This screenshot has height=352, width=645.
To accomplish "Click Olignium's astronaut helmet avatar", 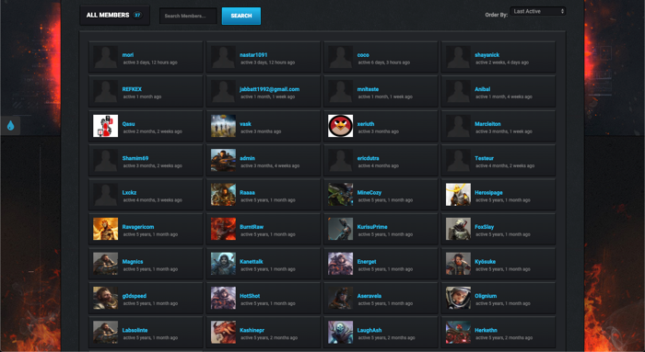I will pos(458,298).
